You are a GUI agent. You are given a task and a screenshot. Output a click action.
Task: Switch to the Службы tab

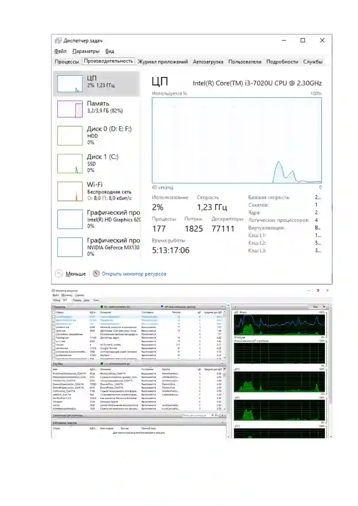[312, 62]
